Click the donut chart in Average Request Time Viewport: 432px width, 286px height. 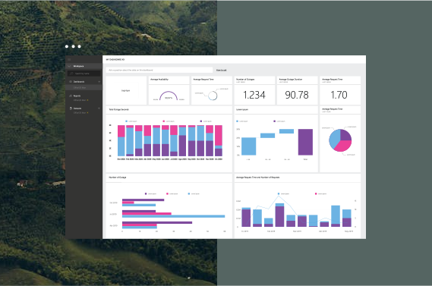pyautogui.click(x=213, y=96)
